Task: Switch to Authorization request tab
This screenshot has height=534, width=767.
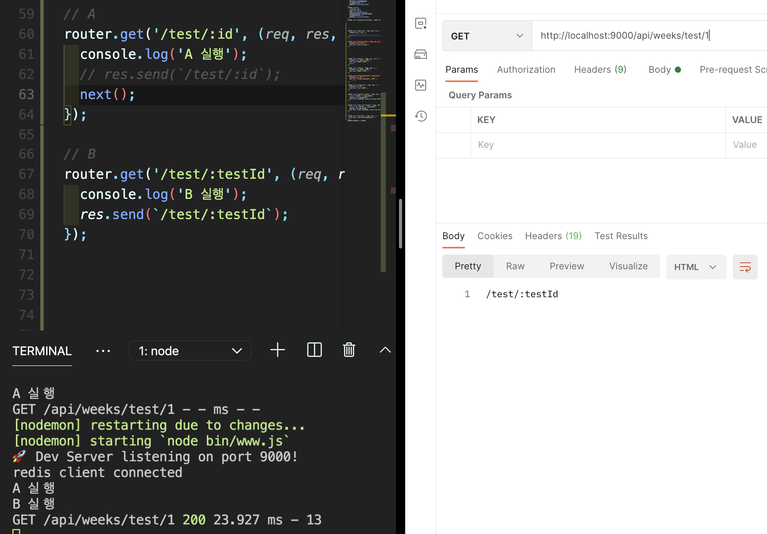Action: (526, 70)
